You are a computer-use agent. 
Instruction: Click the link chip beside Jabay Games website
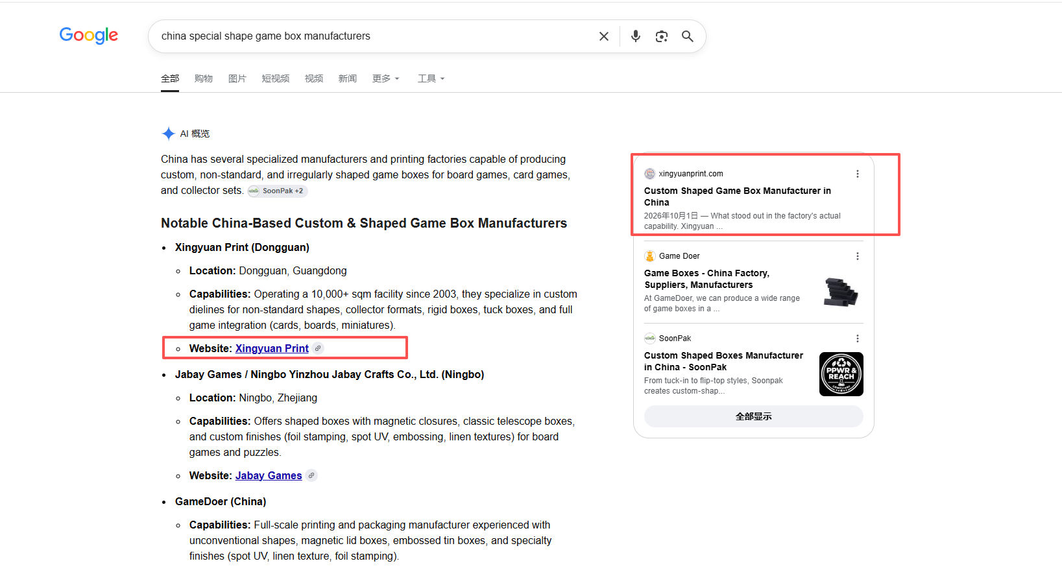tap(311, 475)
